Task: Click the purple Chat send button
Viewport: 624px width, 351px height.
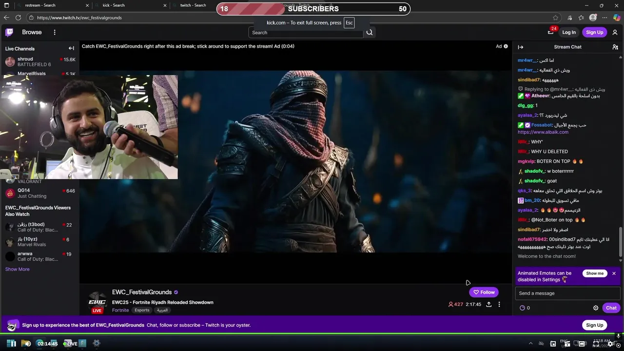Action: pyautogui.click(x=611, y=308)
